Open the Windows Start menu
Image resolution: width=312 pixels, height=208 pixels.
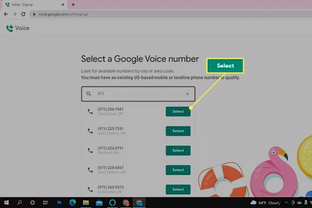(6, 203)
